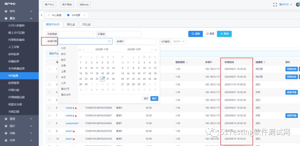
Task: Click the 确定 button in the date picker
Action: [154, 99]
